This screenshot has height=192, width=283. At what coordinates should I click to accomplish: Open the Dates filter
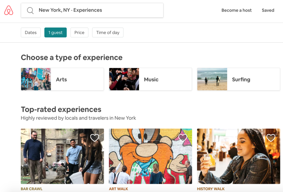pyautogui.click(x=31, y=33)
